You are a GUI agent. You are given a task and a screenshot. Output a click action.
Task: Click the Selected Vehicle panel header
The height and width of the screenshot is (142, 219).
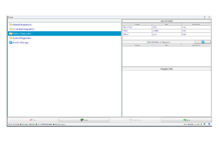167,21
